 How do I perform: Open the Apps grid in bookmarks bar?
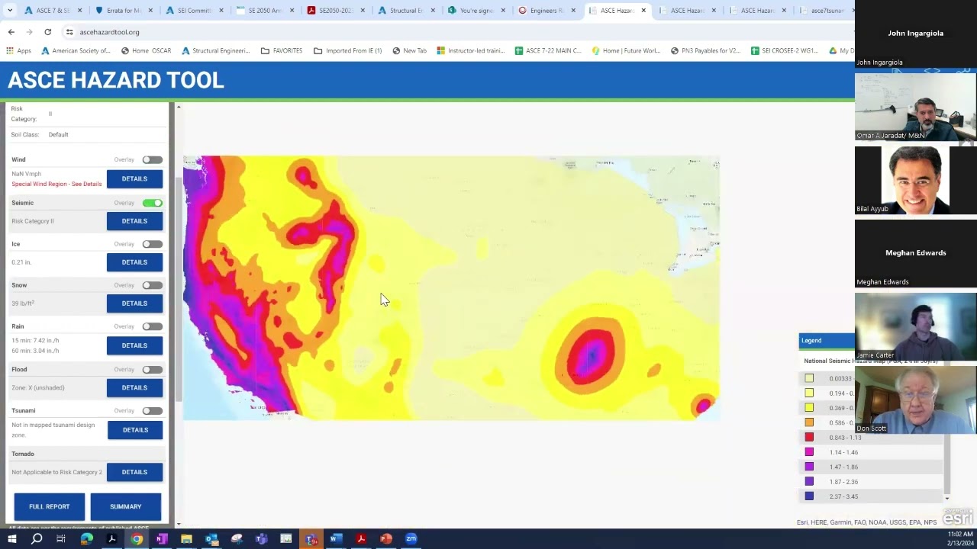click(19, 50)
